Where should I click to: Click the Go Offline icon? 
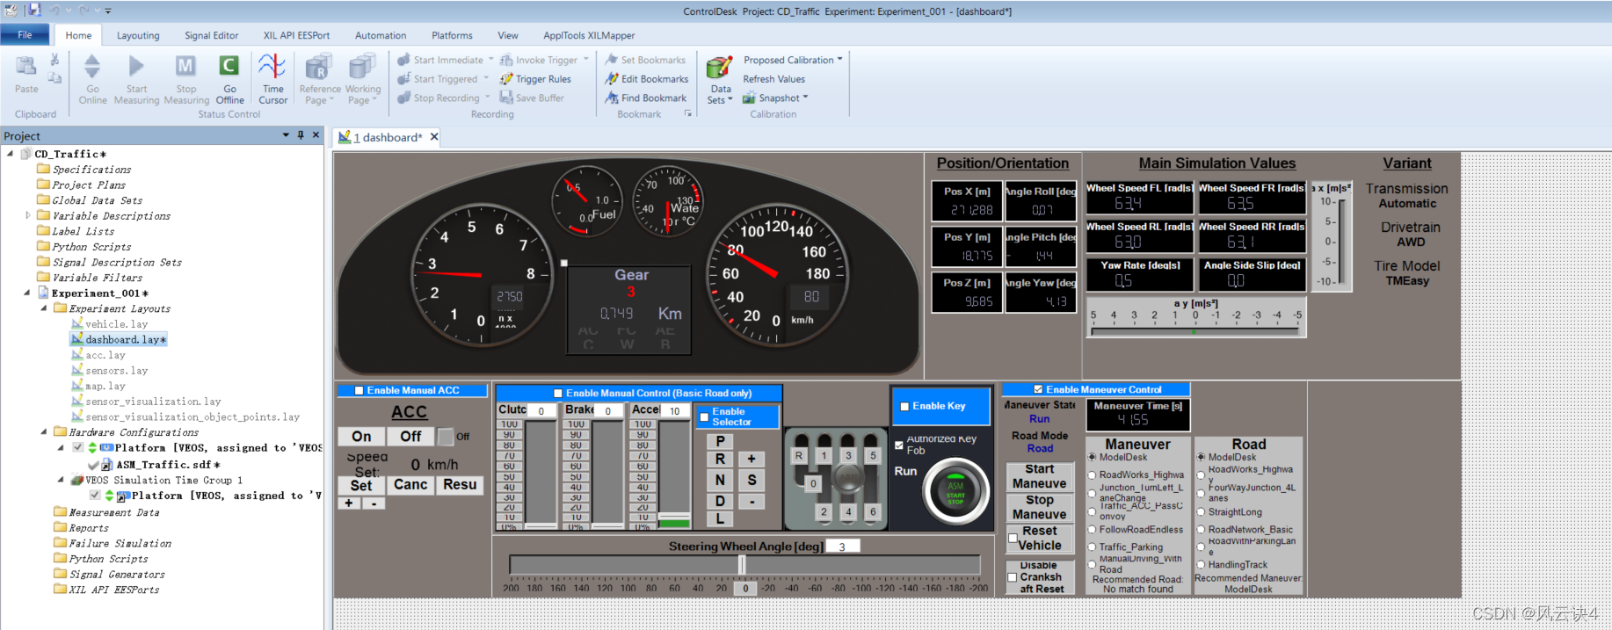click(229, 67)
